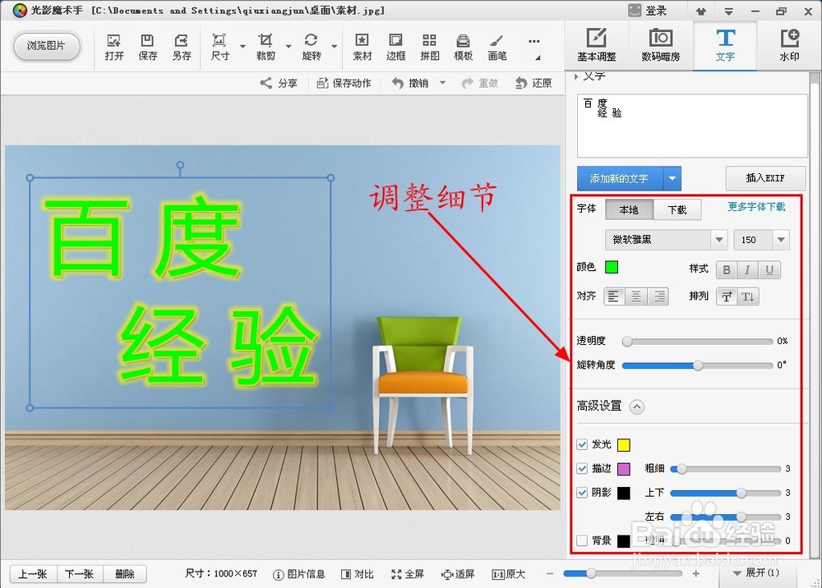Image resolution: width=822 pixels, height=588 pixels.
Task: Open the 添加新的文字 dropdown arrow
Action: (x=672, y=179)
